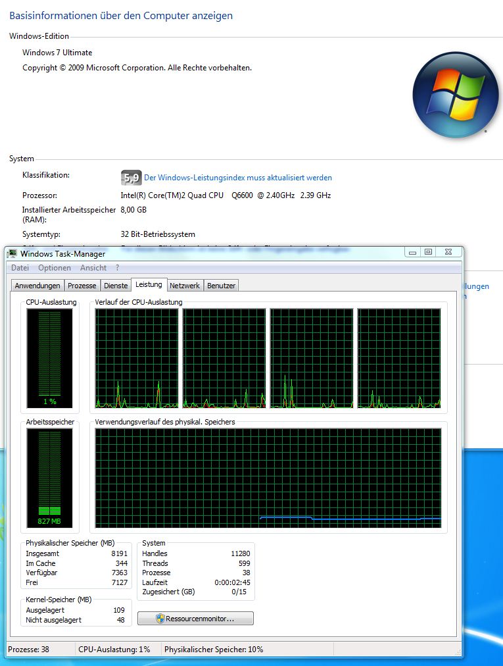This screenshot has height=666, width=503.
Task: Click the 8,00 GB installed RAM value
Action: pyautogui.click(x=133, y=210)
